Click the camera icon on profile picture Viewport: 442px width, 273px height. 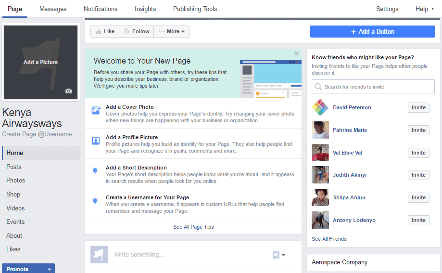[x=68, y=91]
